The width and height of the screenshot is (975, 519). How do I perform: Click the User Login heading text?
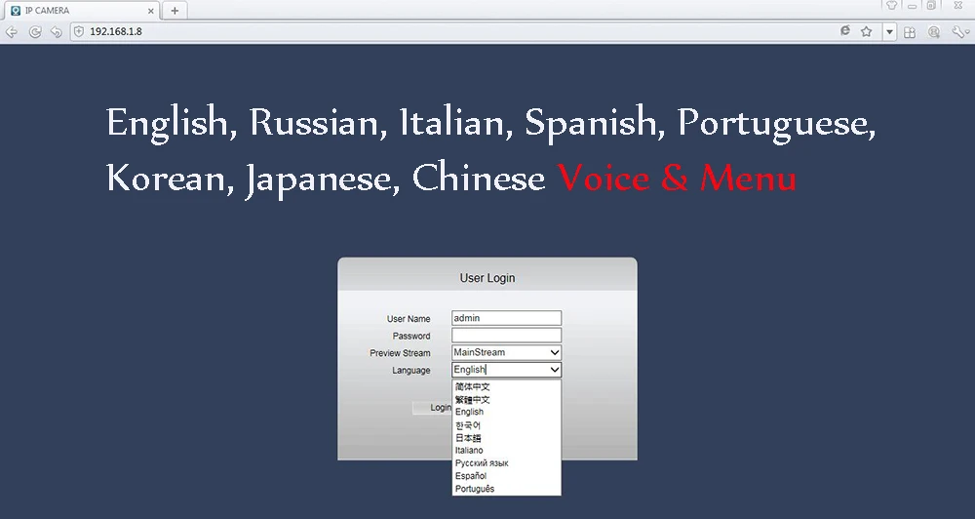tap(487, 278)
